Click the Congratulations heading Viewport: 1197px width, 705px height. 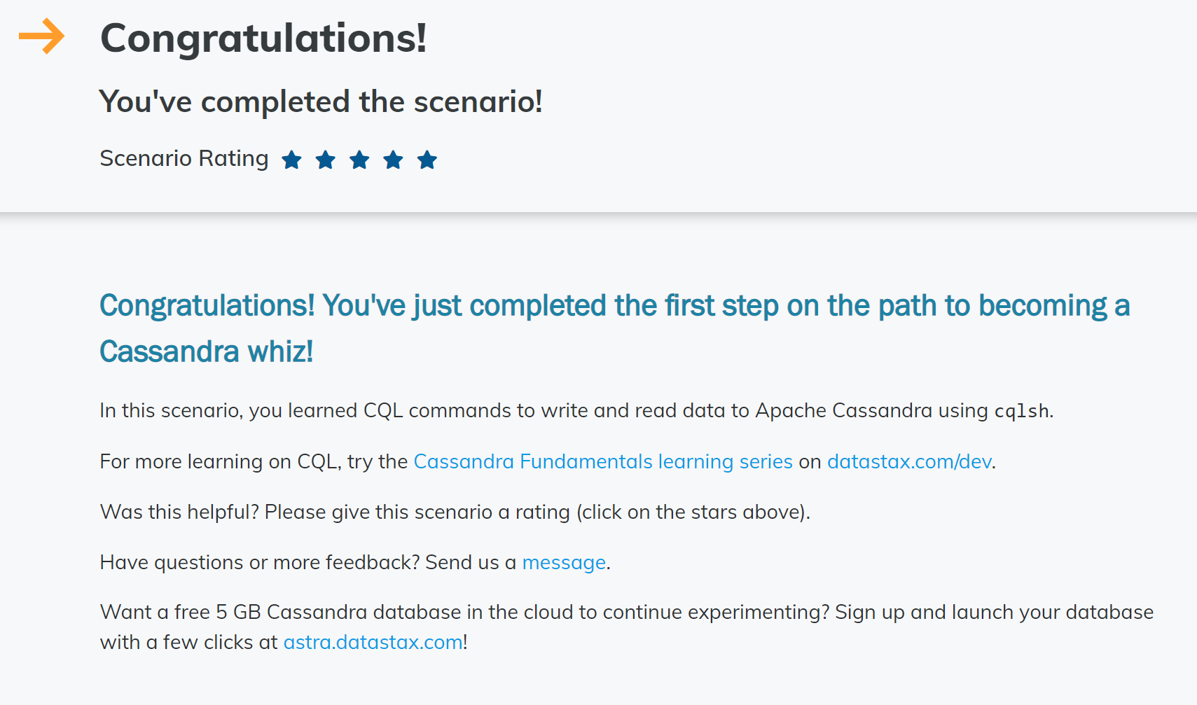pos(263,40)
